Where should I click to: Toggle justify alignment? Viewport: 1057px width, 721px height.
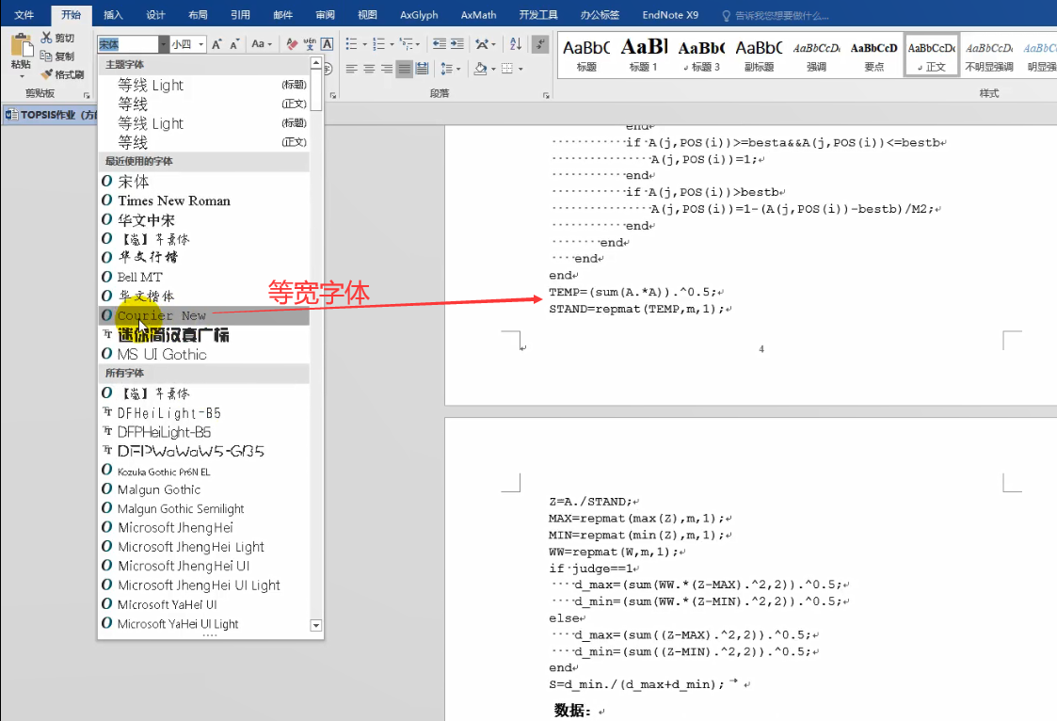404,69
